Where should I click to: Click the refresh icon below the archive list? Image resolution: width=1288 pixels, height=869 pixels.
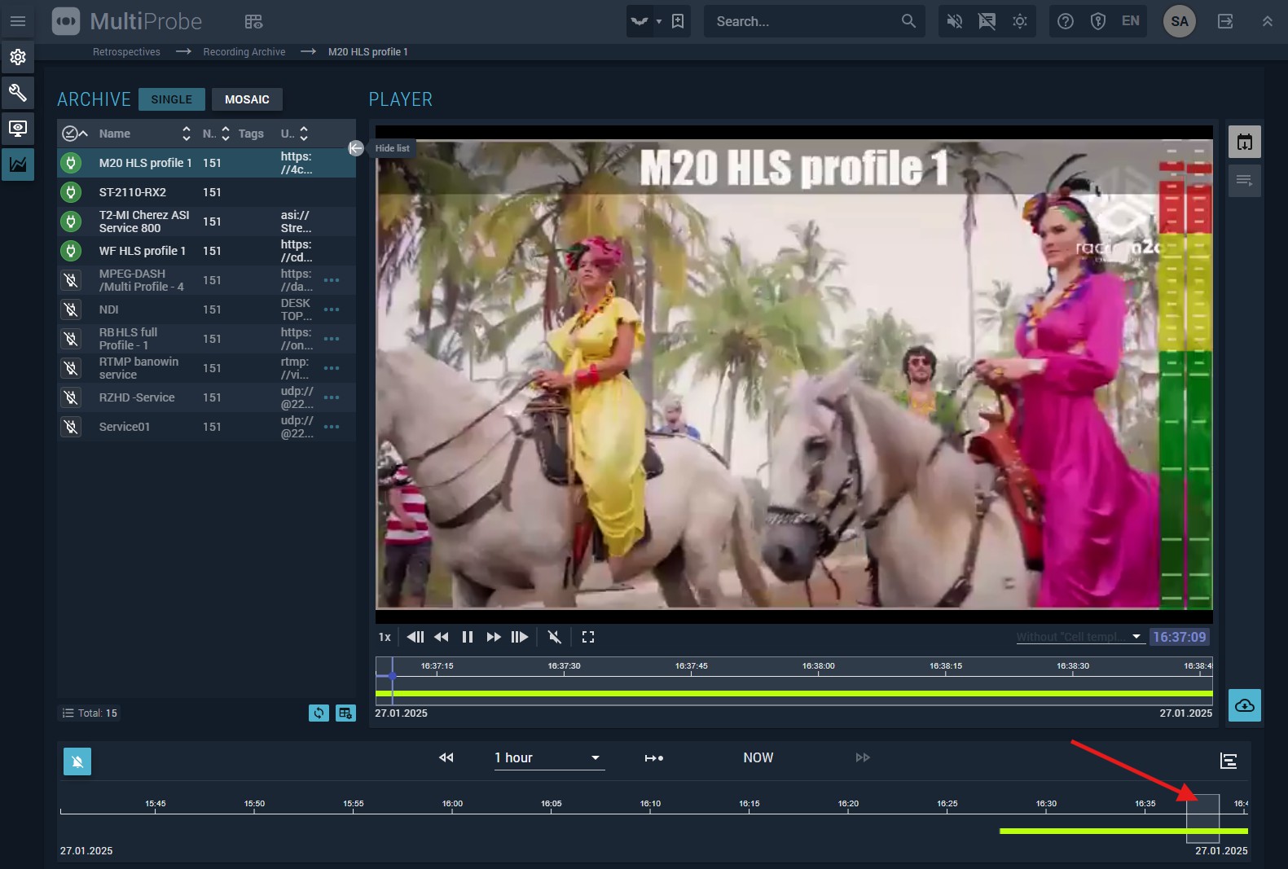[319, 713]
